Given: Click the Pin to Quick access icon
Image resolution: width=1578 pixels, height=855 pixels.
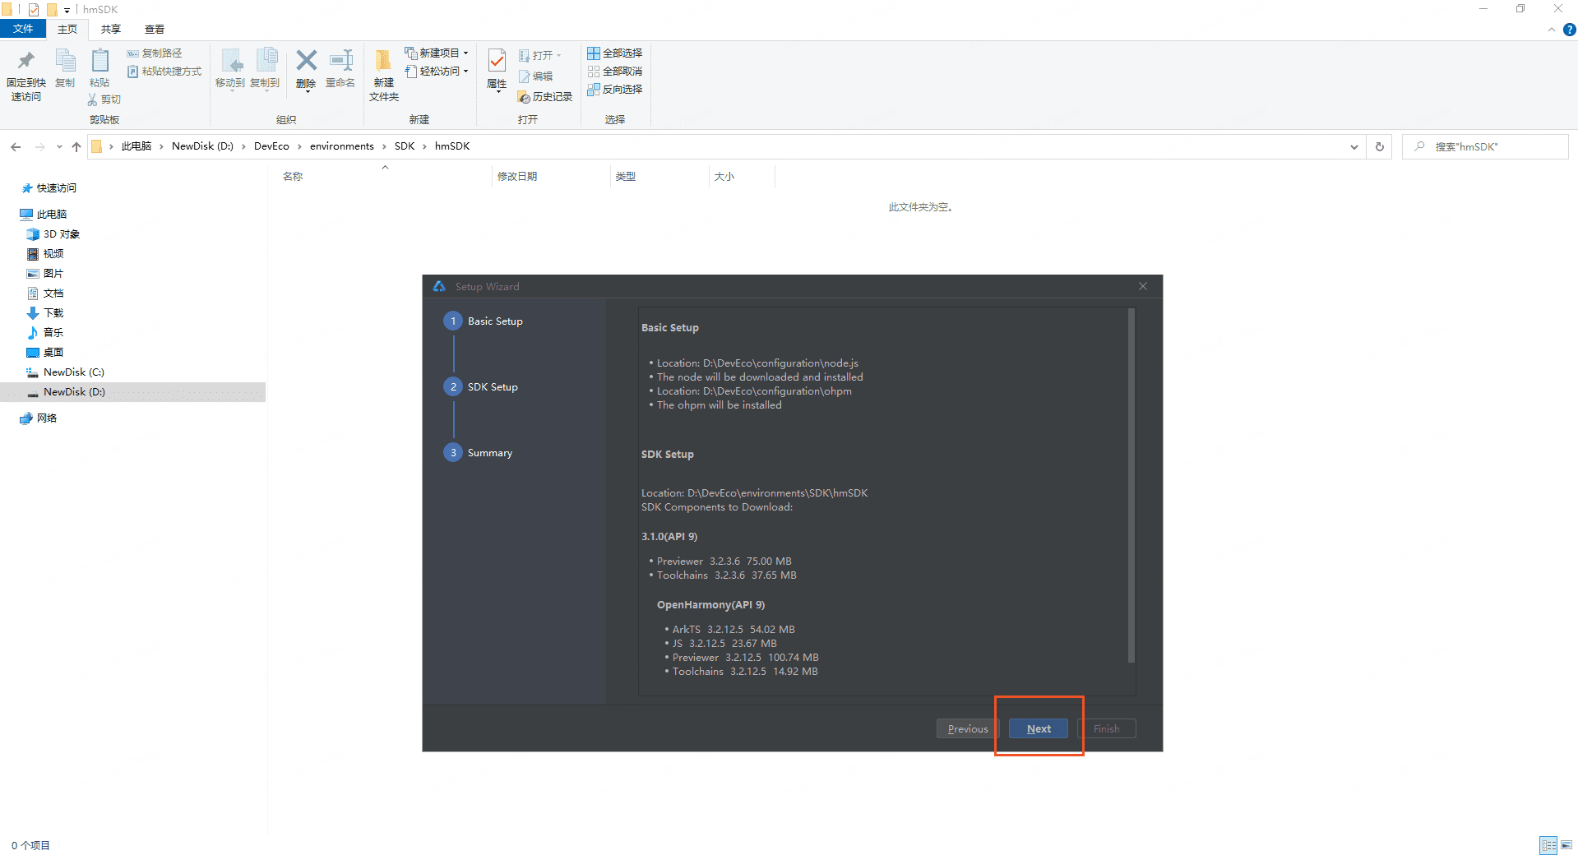Looking at the screenshot, I should click(x=25, y=62).
